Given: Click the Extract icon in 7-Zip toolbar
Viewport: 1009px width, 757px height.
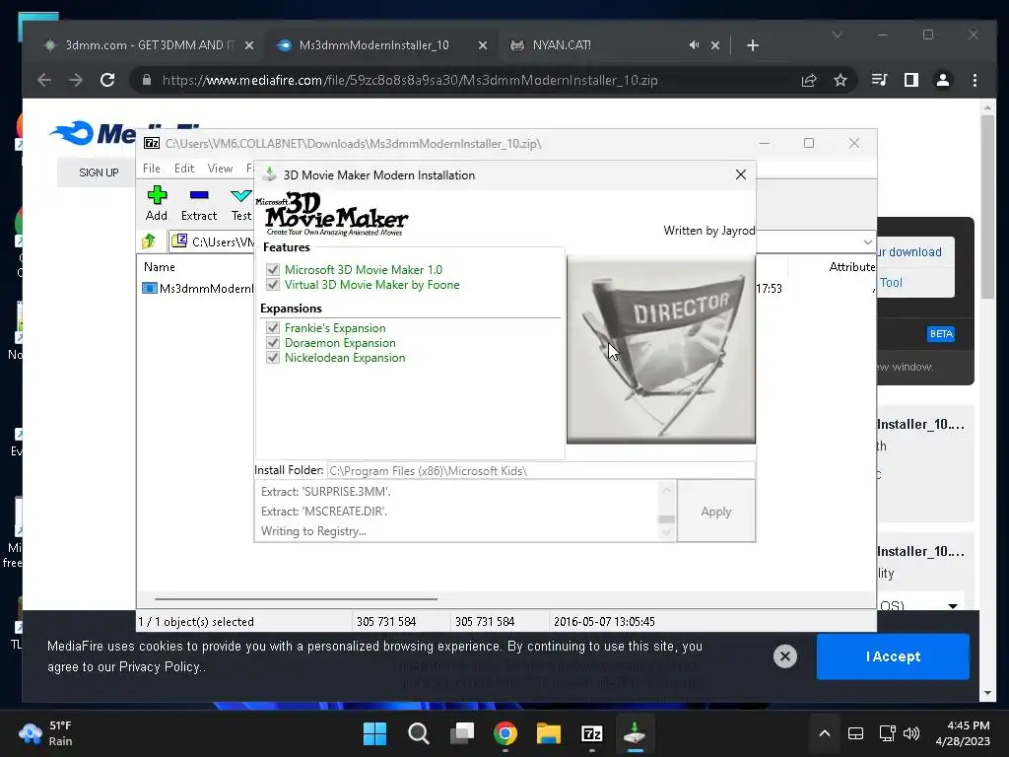Looking at the screenshot, I should [x=199, y=195].
